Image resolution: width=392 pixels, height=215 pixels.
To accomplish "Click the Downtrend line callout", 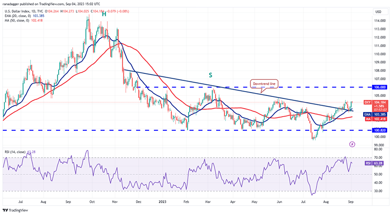I will pyautogui.click(x=264, y=84).
